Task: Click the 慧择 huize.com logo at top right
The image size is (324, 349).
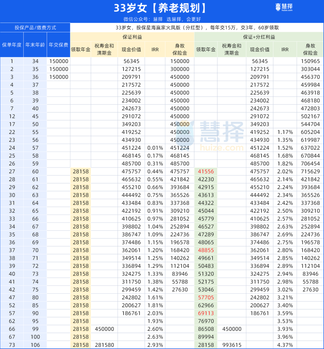Action: 284,7
